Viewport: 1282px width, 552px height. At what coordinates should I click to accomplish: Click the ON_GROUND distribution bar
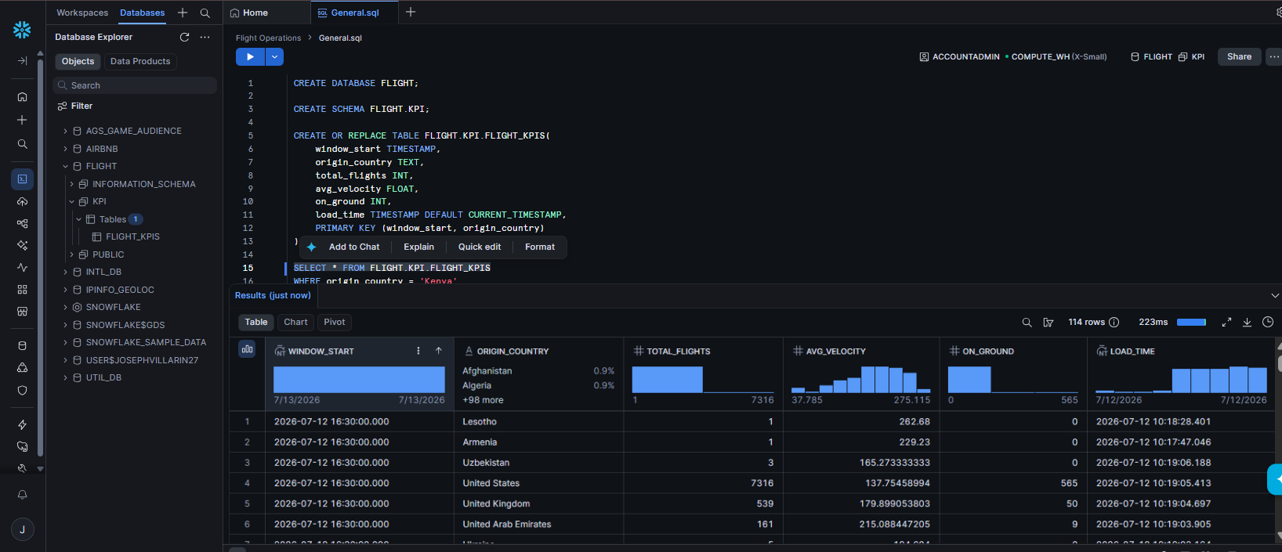click(969, 380)
